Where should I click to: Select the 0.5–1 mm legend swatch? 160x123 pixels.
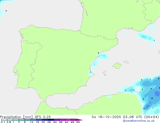[x=10, y=120]
